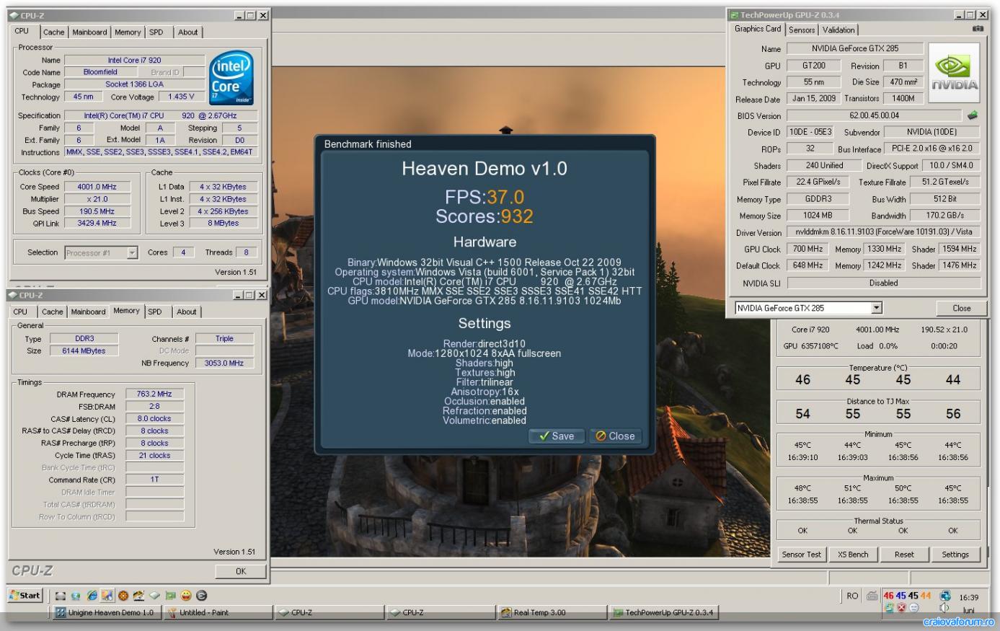Close the Benchmark finished dialog
Viewport: 1000px width, 631px height.
coord(615,436)
